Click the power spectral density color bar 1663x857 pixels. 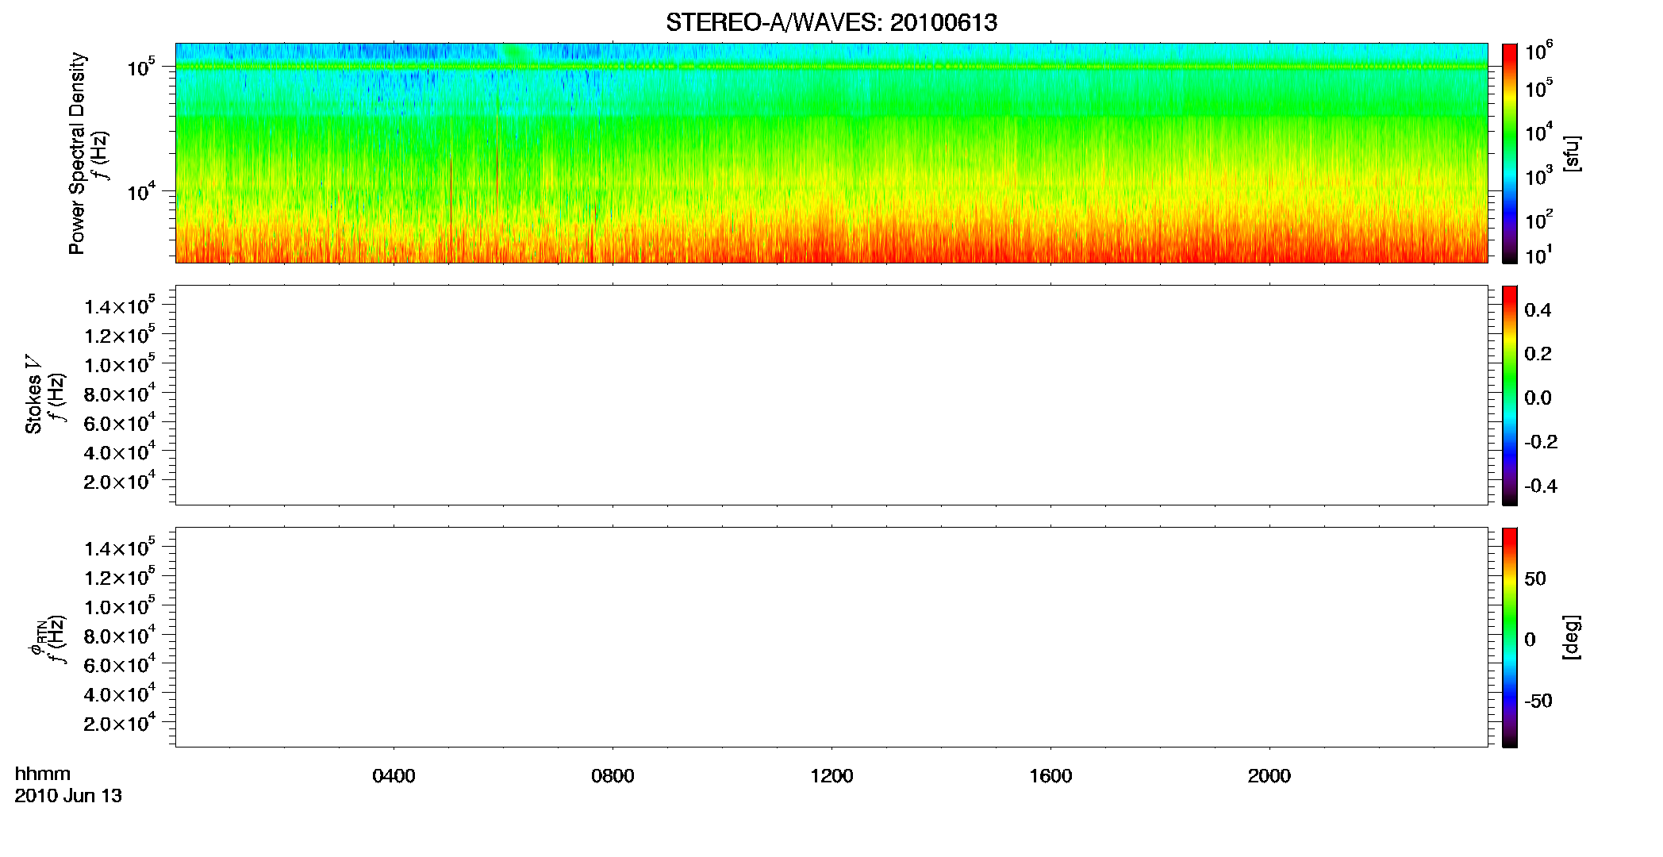1510,153
